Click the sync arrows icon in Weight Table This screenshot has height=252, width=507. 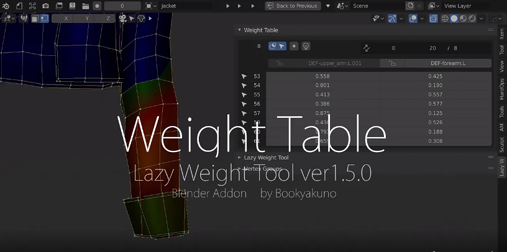pos(367,48)
